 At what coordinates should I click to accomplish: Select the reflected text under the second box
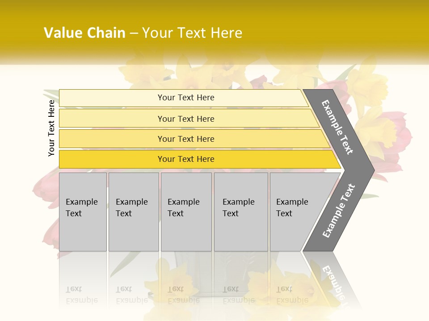[131, 295]
